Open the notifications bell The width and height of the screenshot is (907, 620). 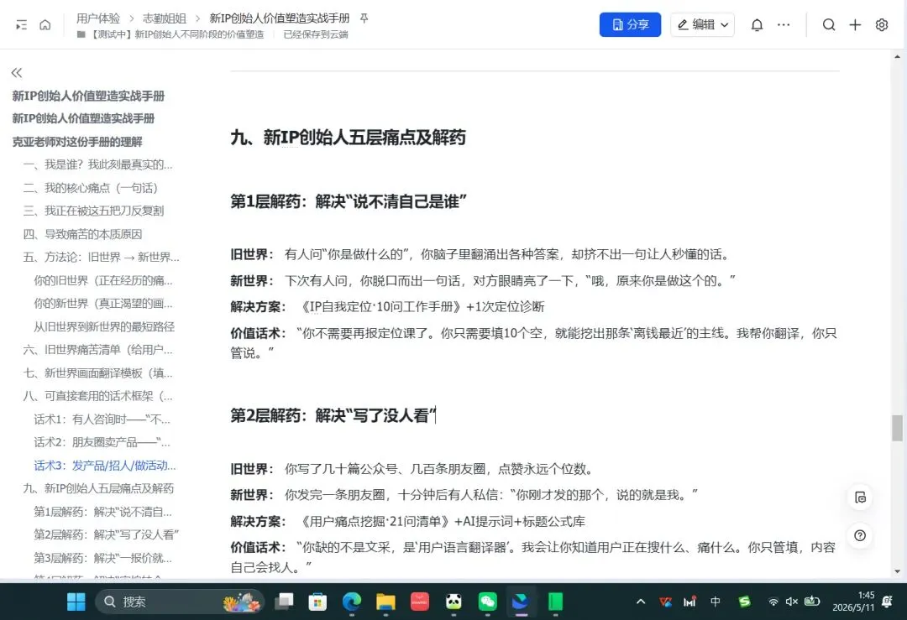click(x=757, y=25)
